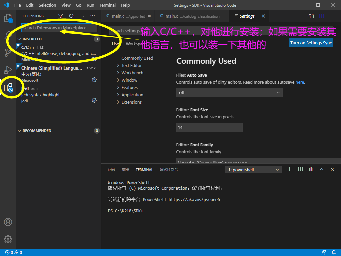Open notifications bell in status bar
The width and height of the screenshot is (341, 256).
pos(334,252)
